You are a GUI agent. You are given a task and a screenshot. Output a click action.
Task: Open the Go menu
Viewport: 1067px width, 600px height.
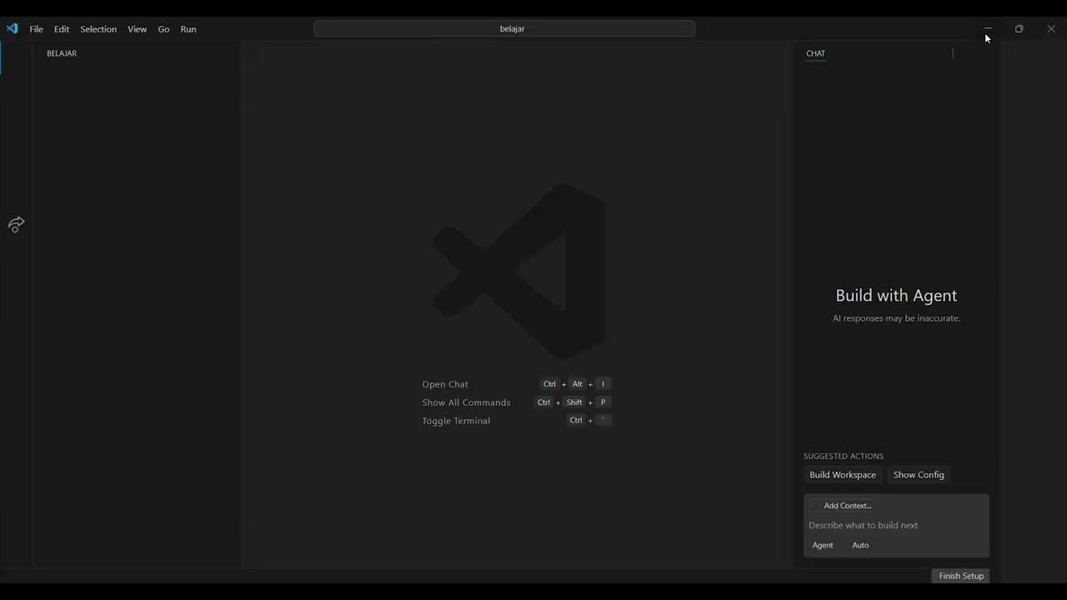tap(163, 29)
